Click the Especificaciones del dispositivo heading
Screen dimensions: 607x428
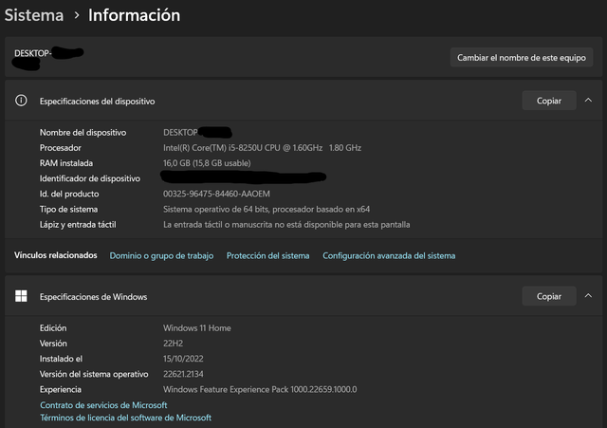coord(97,102)
